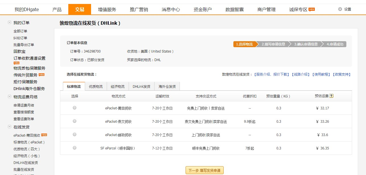Click 下一步 填写发货申请 button
This screenshot has width=366, height=175.
point(204,170)
